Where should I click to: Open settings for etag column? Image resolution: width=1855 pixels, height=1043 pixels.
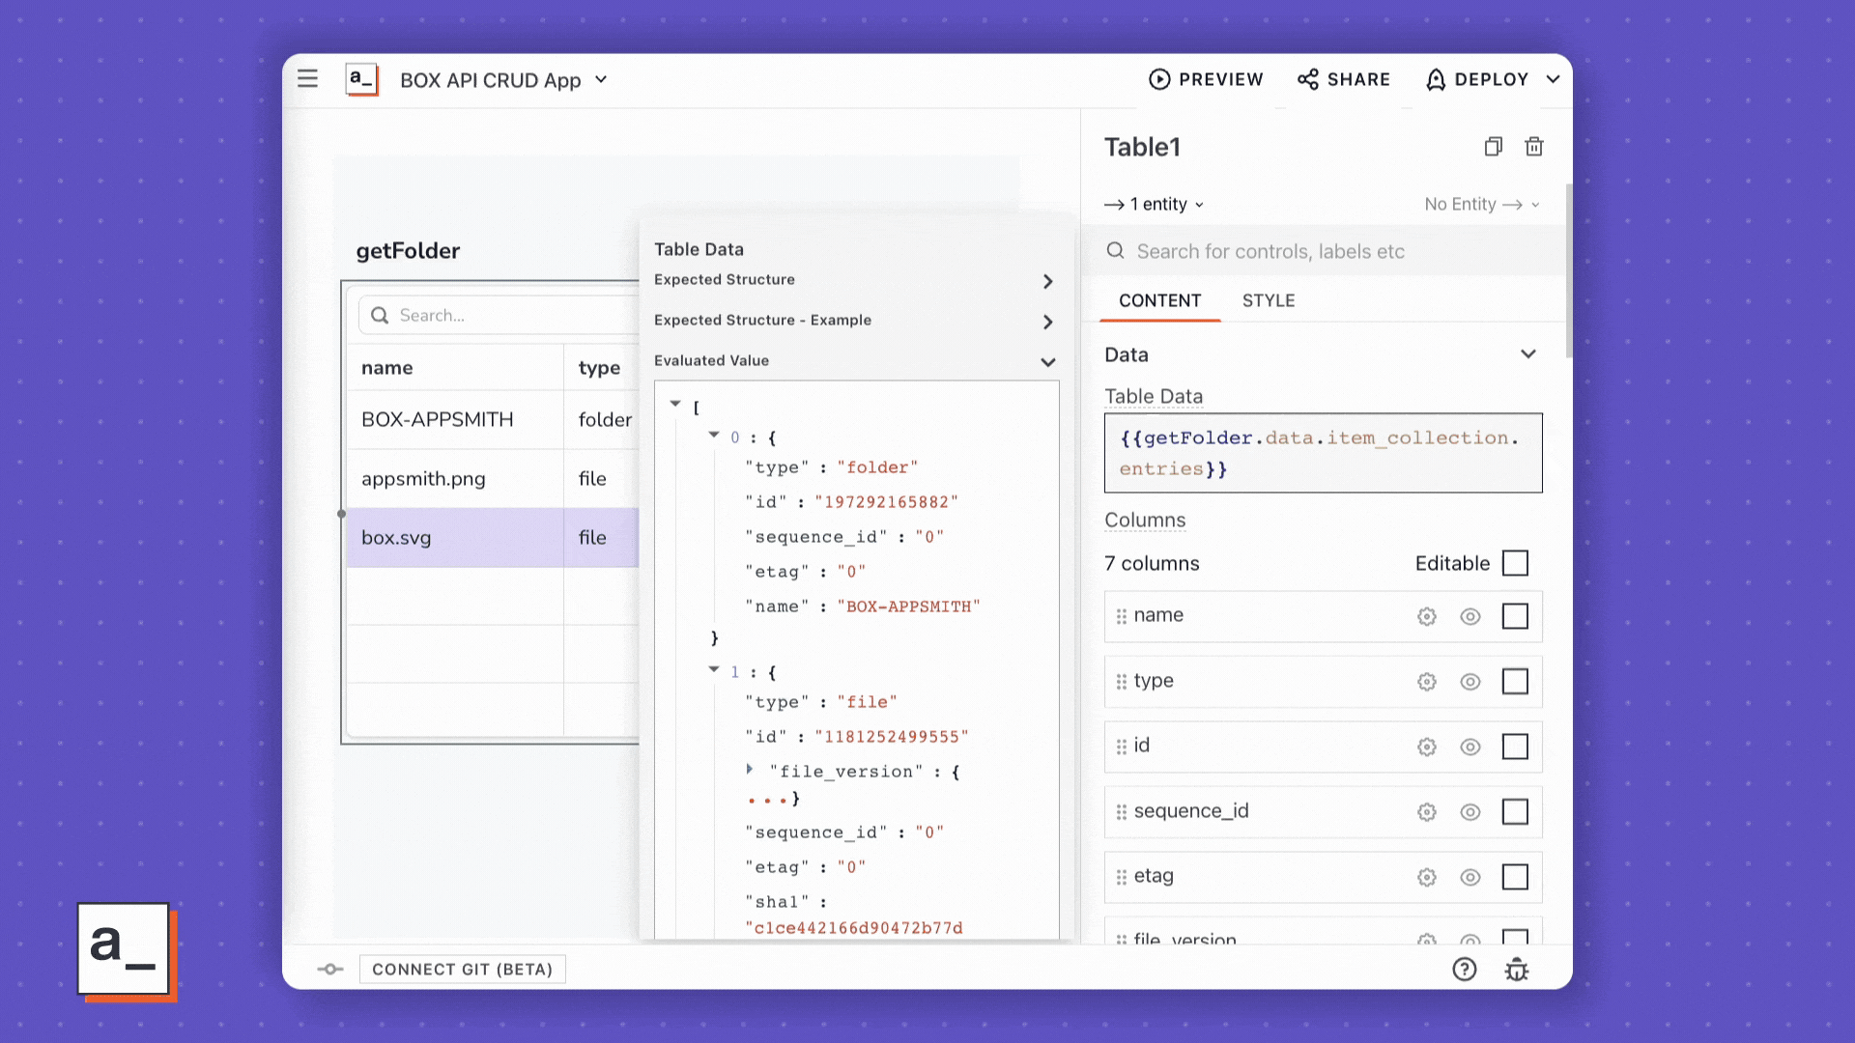click(x=1427, y=877)
